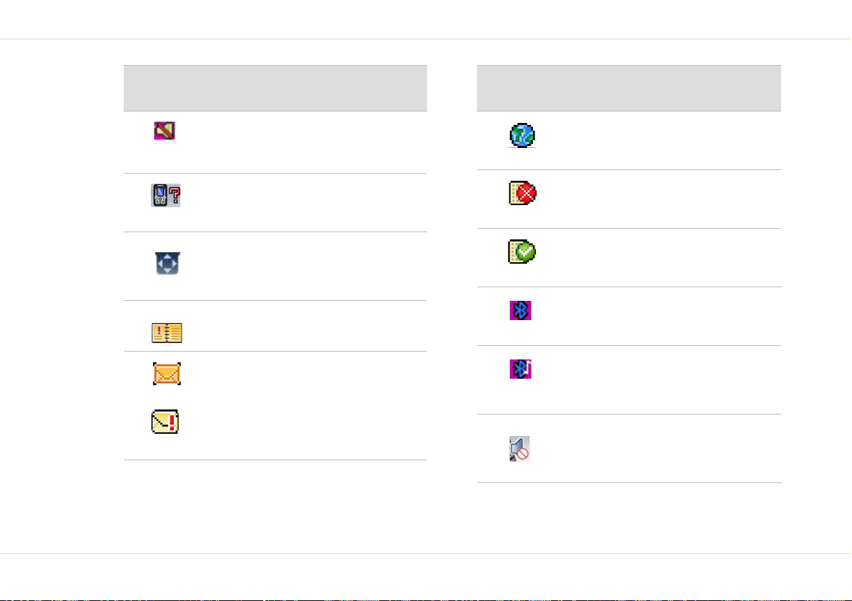Click the red question mark beside the phone
This screenshot has height=601, width=852.
click(x=175, y=195)
